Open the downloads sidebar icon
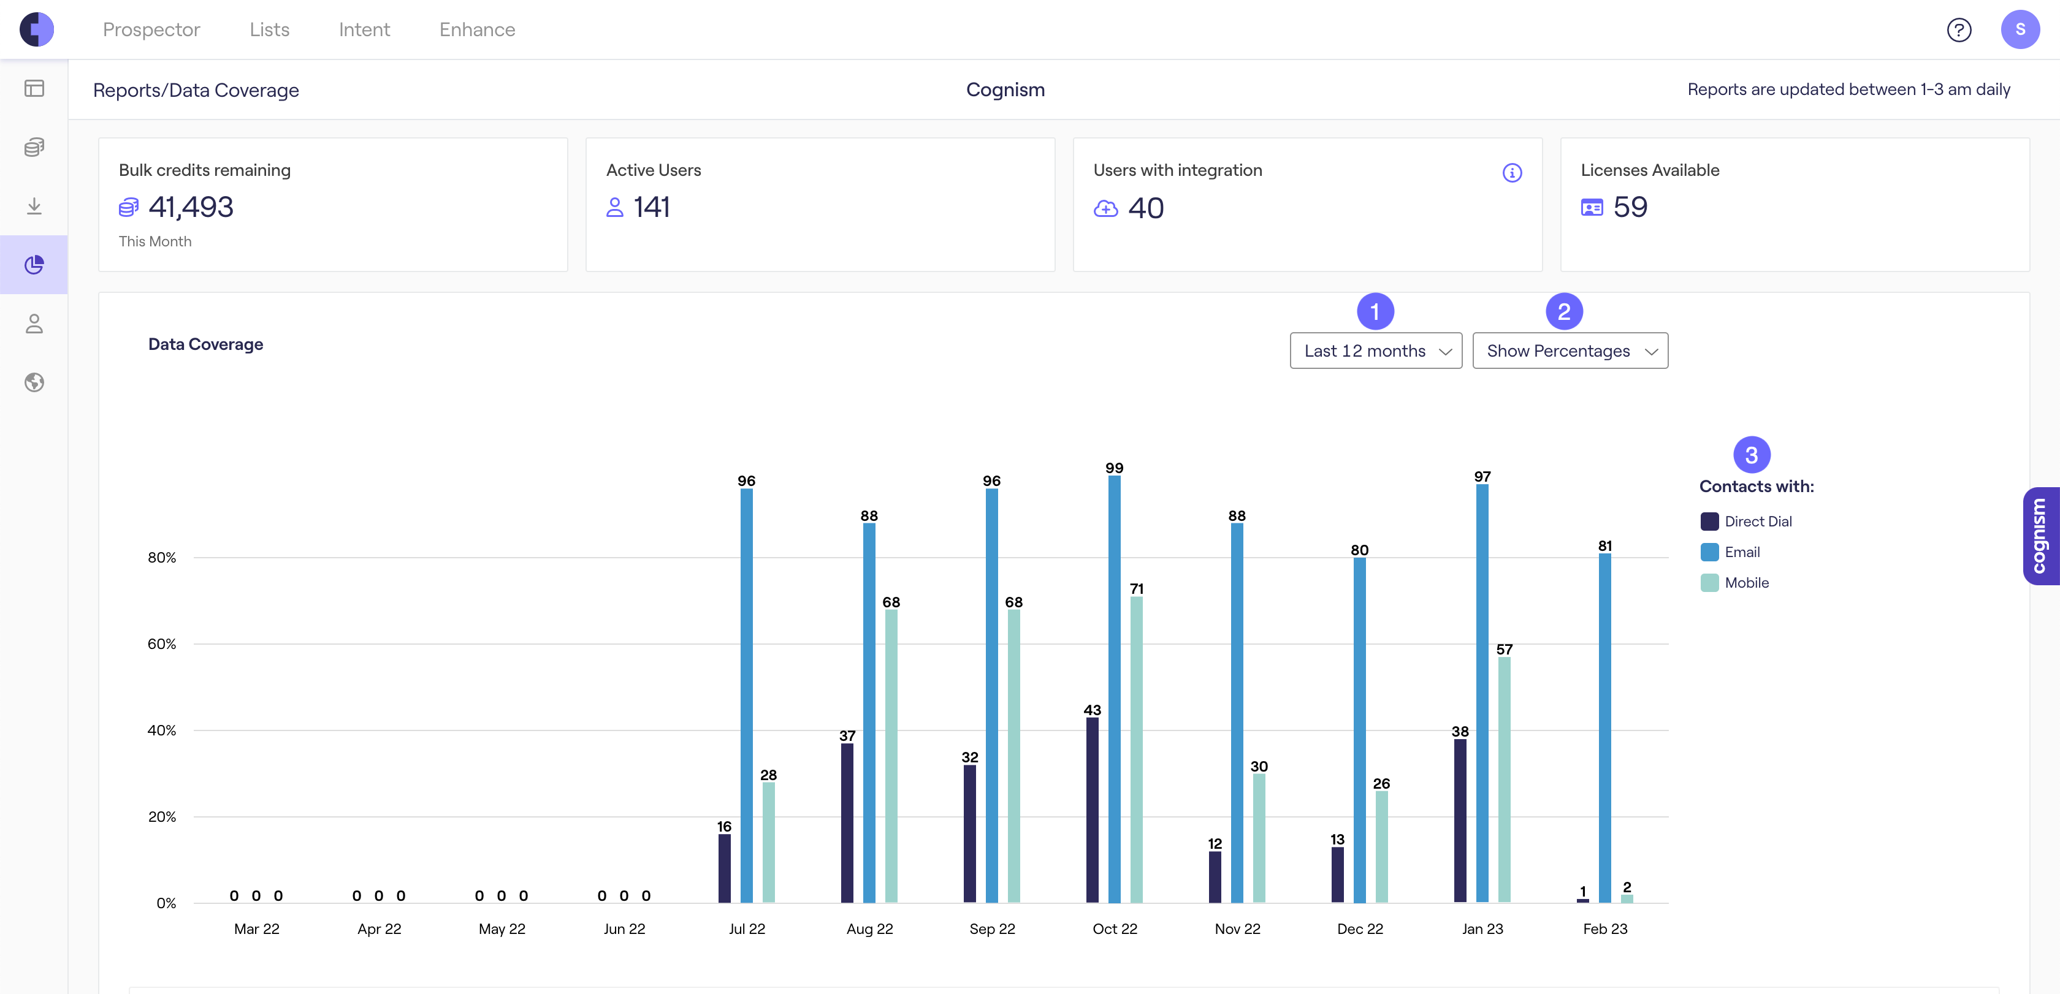2060x994 pixels. pyautogui.click(x=34, y=206)
